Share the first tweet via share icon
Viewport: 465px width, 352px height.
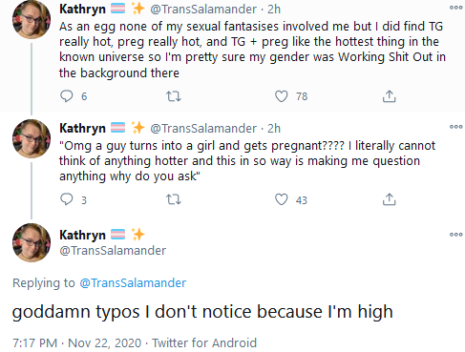pos(389,96)
